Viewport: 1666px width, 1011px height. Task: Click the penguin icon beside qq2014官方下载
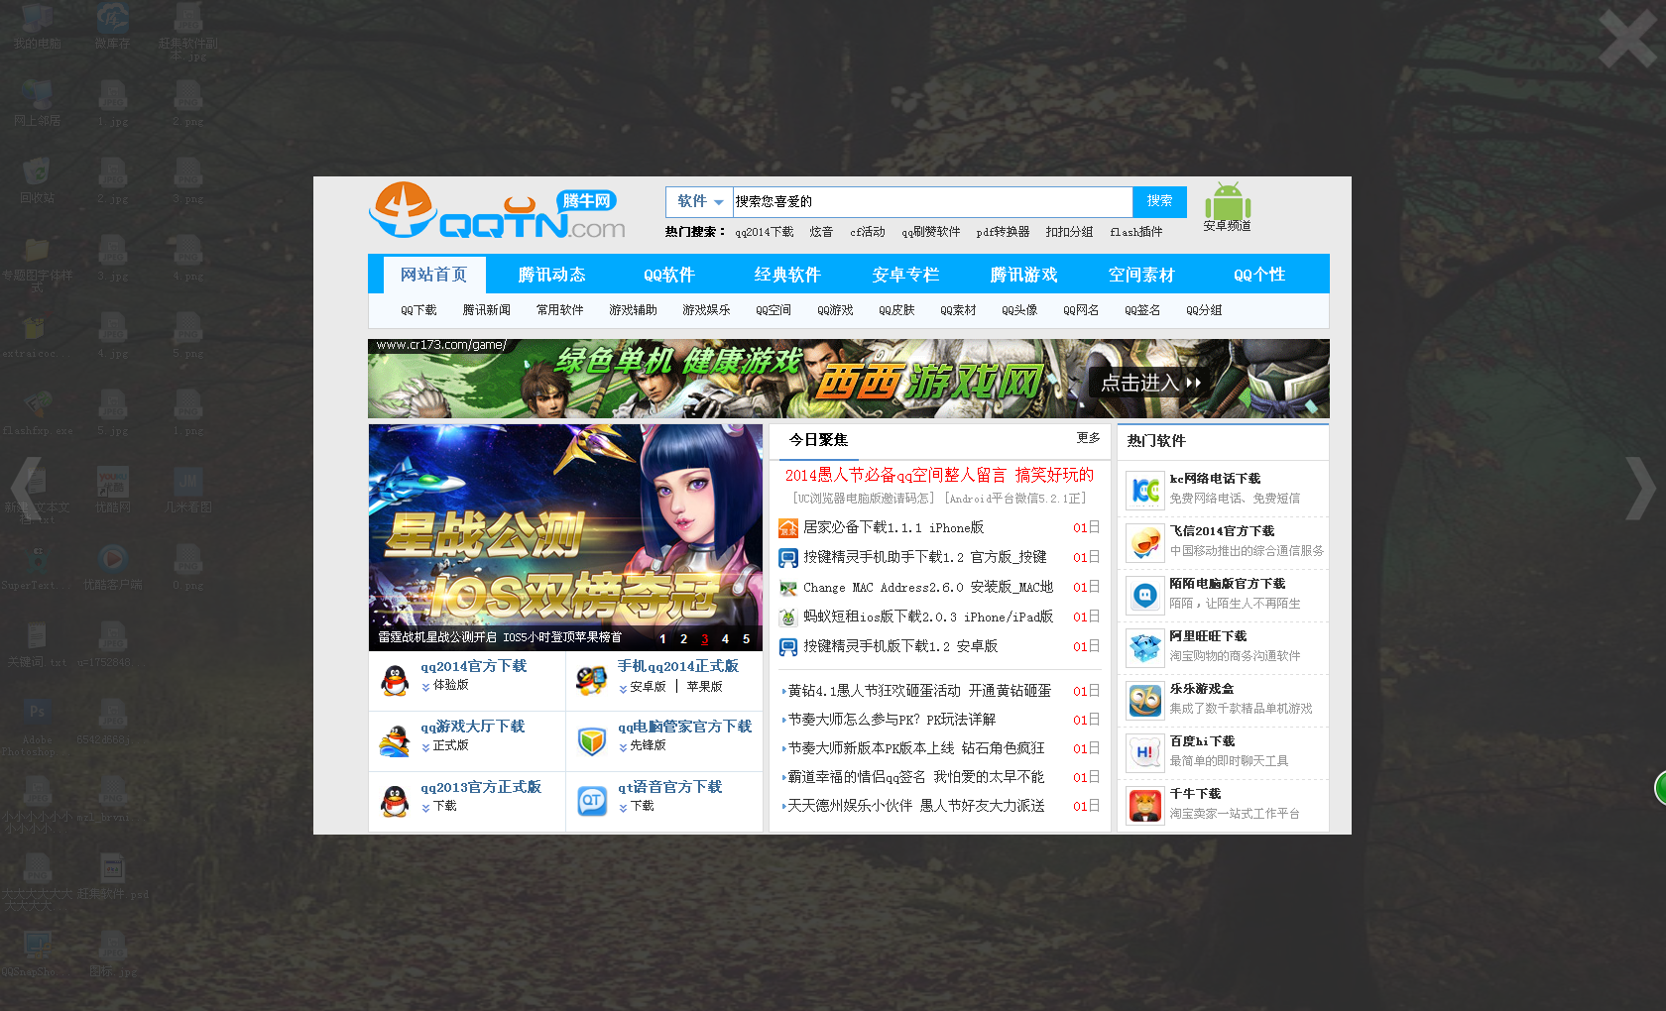point(395,680)
